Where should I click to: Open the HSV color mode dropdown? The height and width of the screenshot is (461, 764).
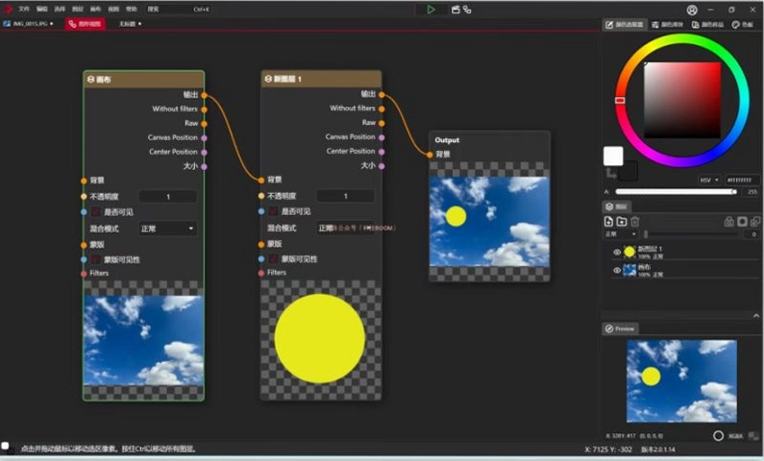coord(709,181)
